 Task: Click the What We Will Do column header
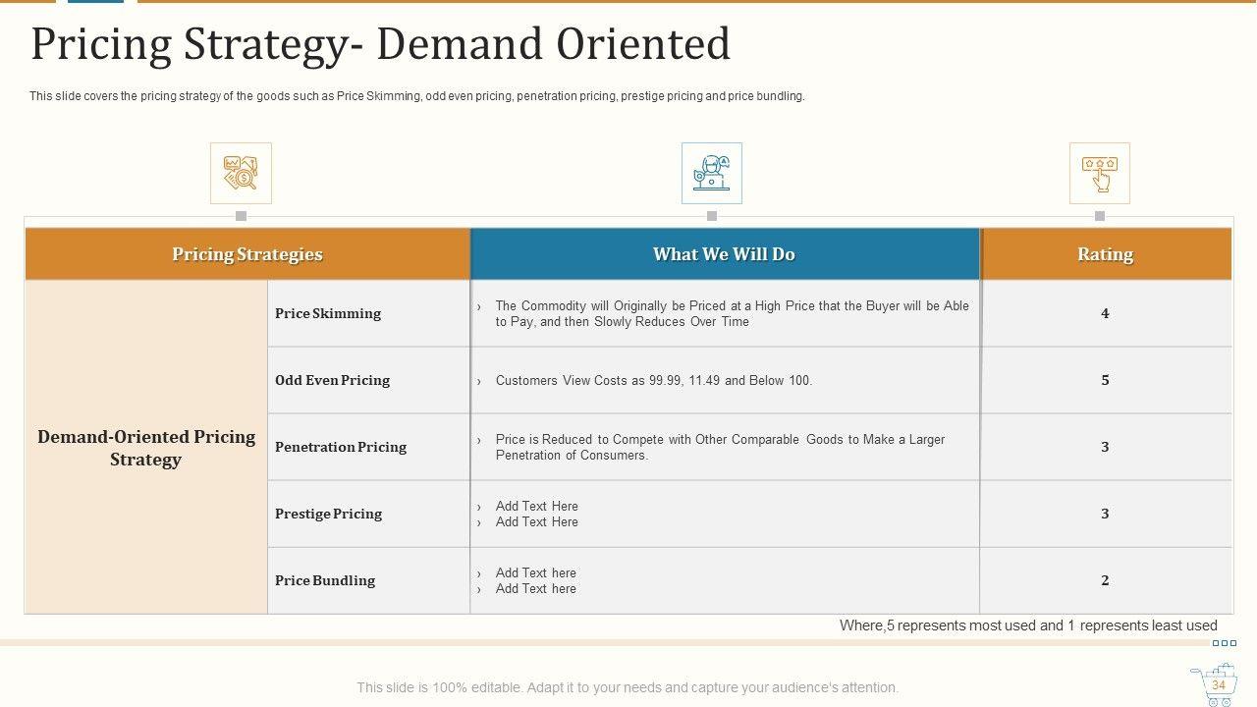tap(725, 254)
